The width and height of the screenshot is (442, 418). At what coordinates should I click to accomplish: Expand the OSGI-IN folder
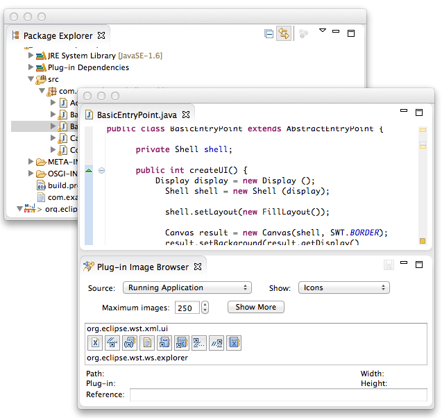click(31, 173)
